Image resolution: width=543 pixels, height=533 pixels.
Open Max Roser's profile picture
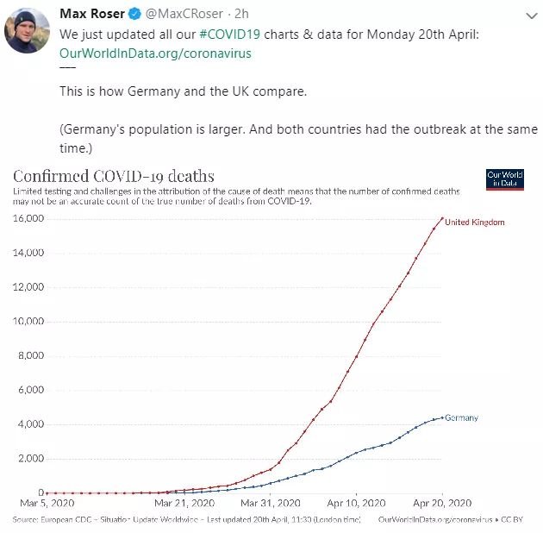(x=27, y=30)
